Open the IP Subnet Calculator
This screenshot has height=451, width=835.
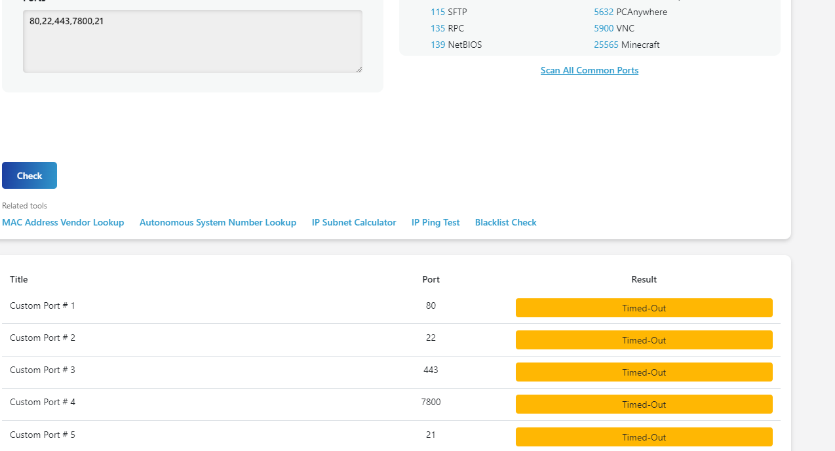353,222
